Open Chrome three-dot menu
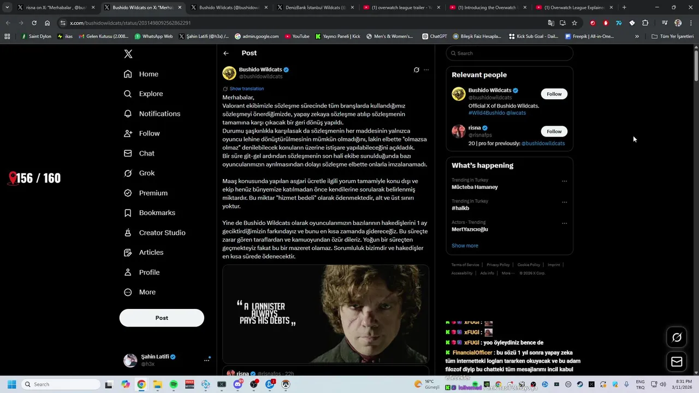The width and height of the screenshot is (699, 393). 691,23
